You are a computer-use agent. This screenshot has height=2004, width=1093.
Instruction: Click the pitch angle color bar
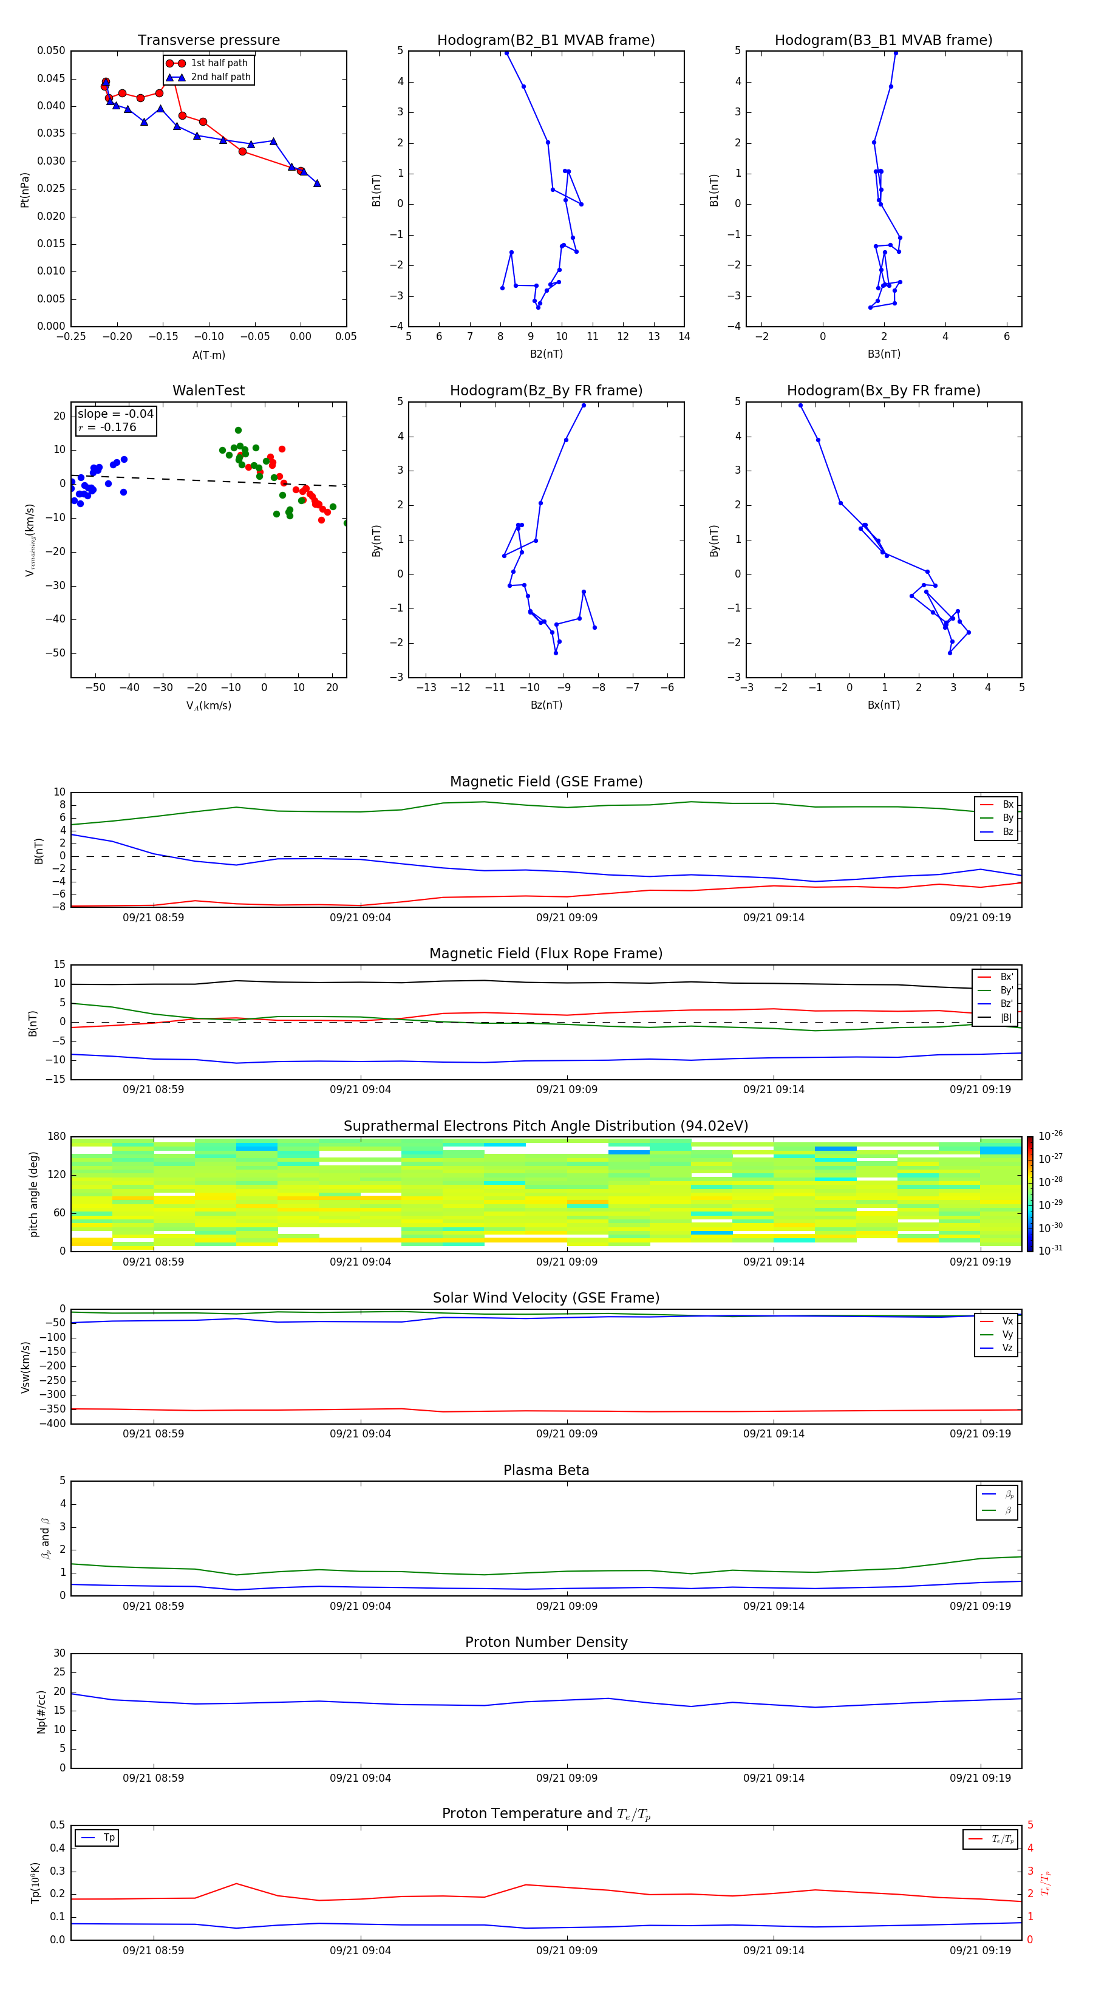pos(1029,1193)
